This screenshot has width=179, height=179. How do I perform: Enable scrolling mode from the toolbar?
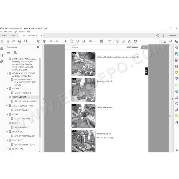(109, 41)
